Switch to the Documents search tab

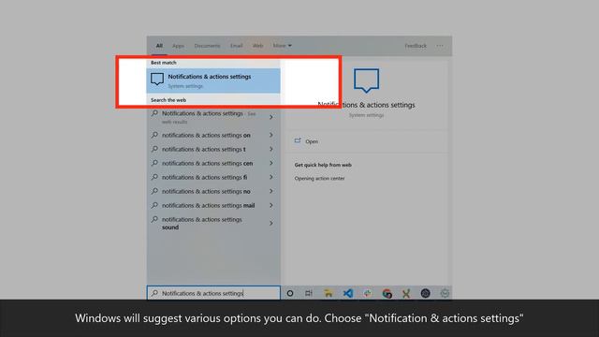(x=207, y=46)
